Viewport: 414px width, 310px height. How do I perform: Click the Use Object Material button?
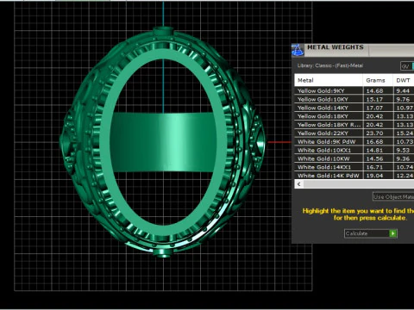[x=393, y=196]
